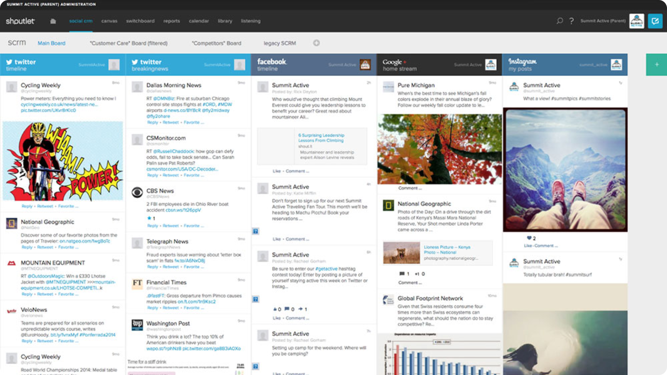
Task: Click CBS News eye logo avatar
Action: [137, 192]
